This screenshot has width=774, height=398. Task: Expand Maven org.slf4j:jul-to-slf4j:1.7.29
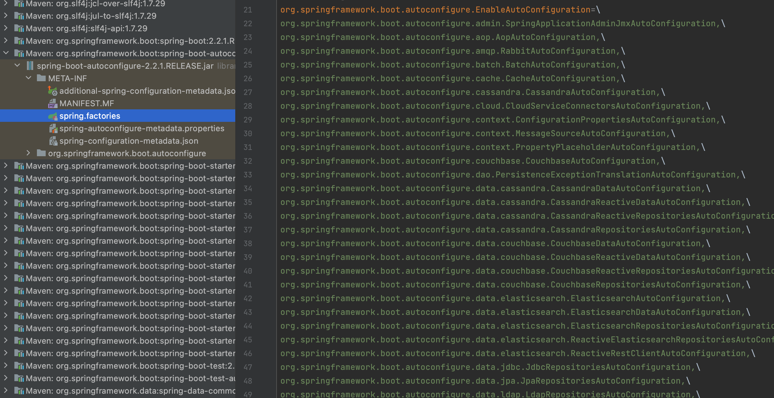coord(6,15)
